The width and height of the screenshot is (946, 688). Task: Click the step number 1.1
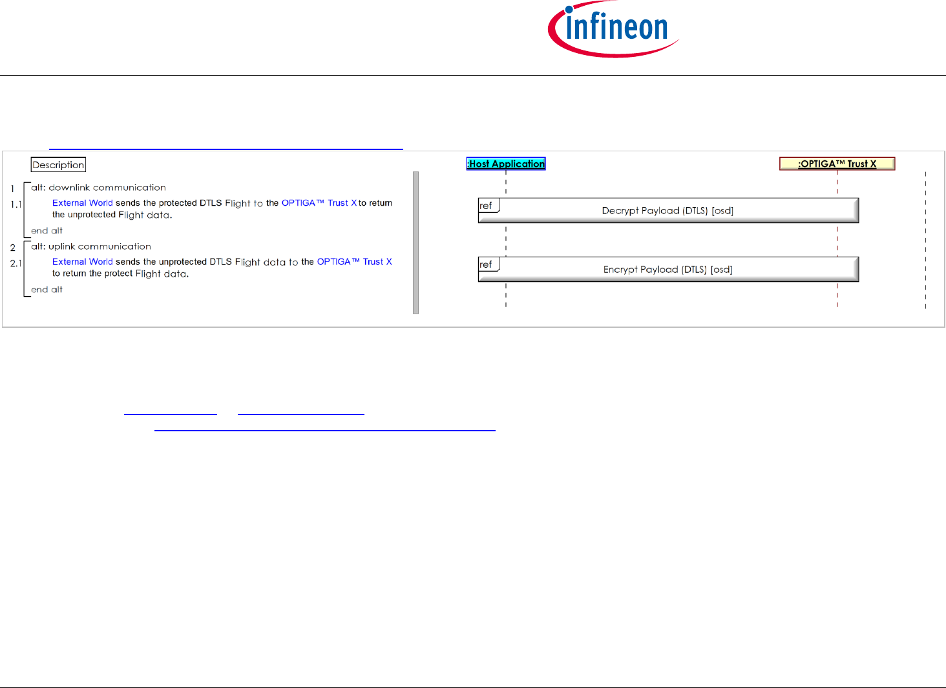point(16,204)
